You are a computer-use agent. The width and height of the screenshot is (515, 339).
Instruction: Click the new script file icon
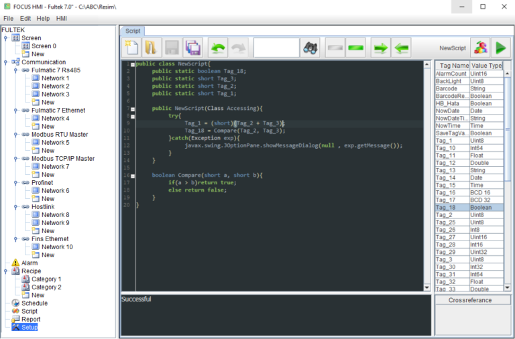tap(131, 48)
